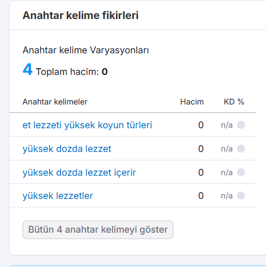Click the volume 0 of 'yüksek dozda lezzet'
The image size is (266, 267).
point(201,149)
